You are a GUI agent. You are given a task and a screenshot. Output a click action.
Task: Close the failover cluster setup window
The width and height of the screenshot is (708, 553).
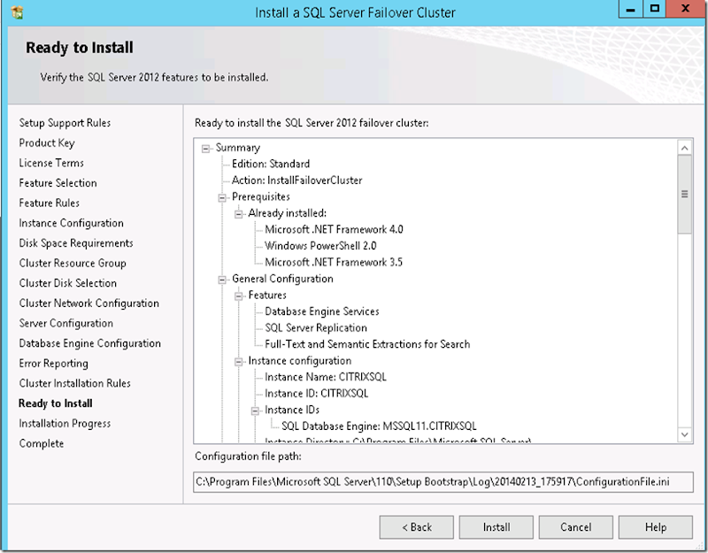(685, 9)
